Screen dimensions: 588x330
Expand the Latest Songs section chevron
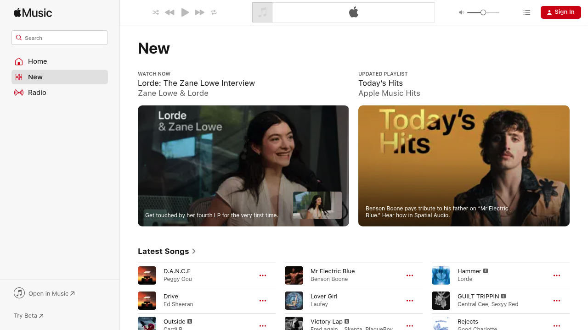click(194, 251)
